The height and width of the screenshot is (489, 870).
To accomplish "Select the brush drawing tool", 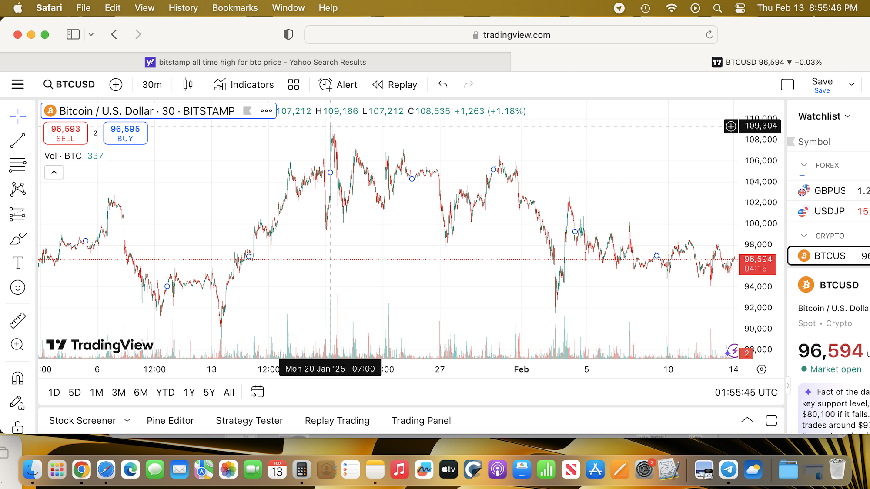I will (18, 239).
